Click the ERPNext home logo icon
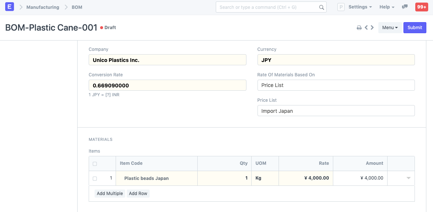 point(10,7)
